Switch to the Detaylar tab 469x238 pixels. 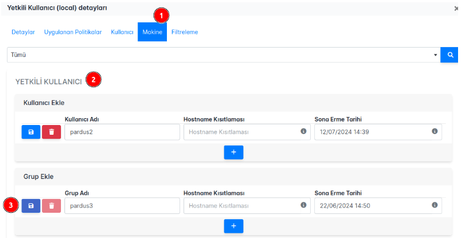(x=23, y=32)
